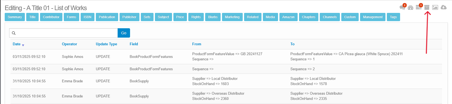Click the magnifier icon in the search box
Viewport: 452px width, 104px height.
pos(14,33)
